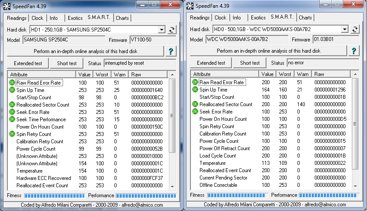Open Charts tab in right window
Screen dimensions: 367x211
pos(305,18)
